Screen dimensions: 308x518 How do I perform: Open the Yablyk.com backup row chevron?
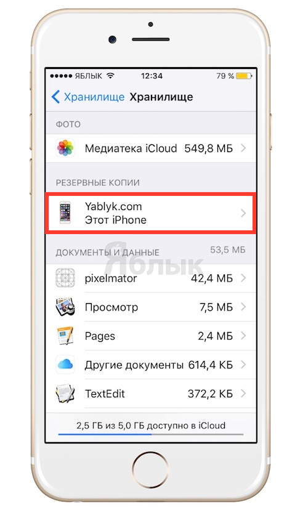[x=243, y=213]
